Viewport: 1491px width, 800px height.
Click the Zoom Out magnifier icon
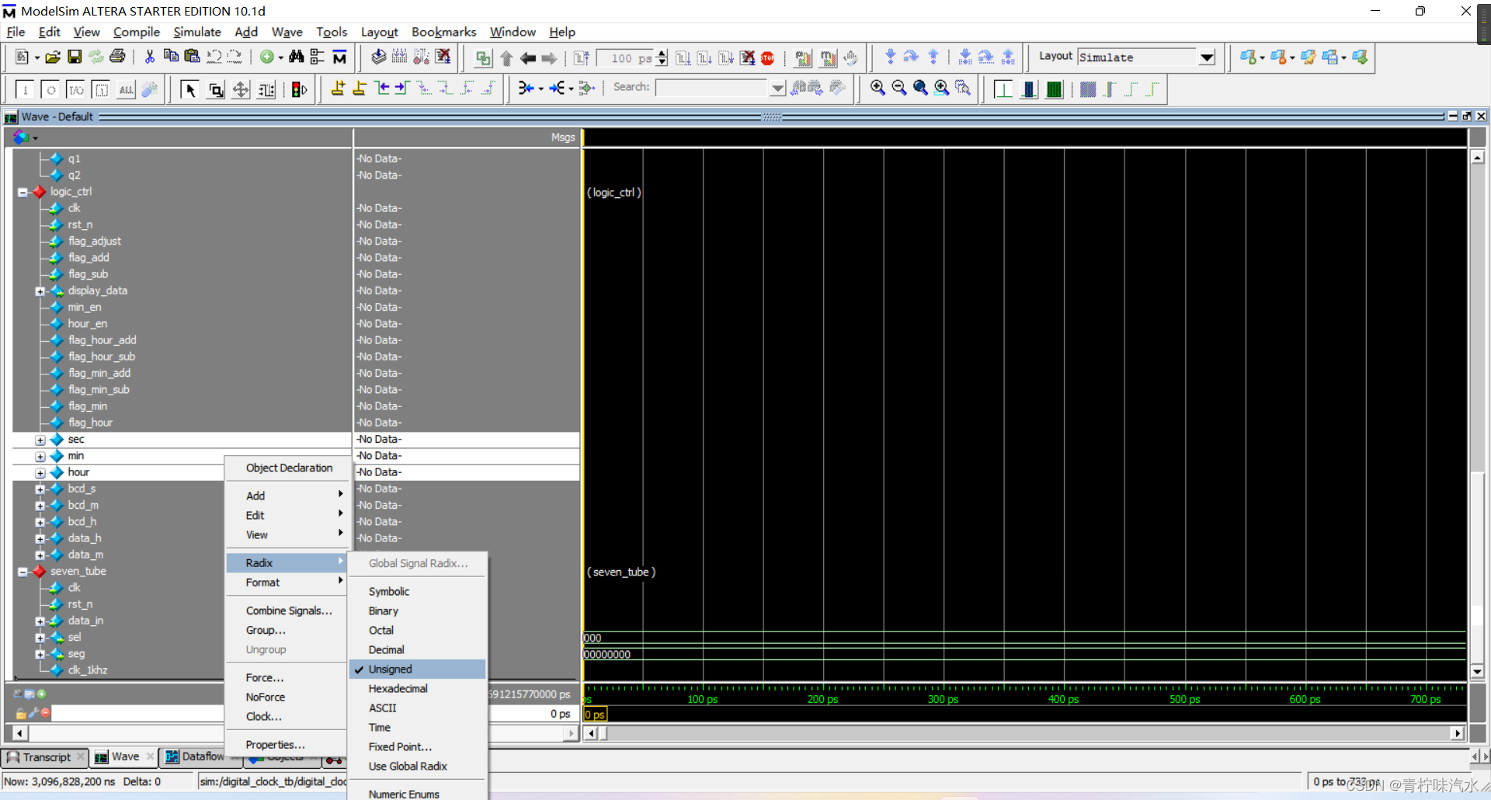click(x=899, y=88)
